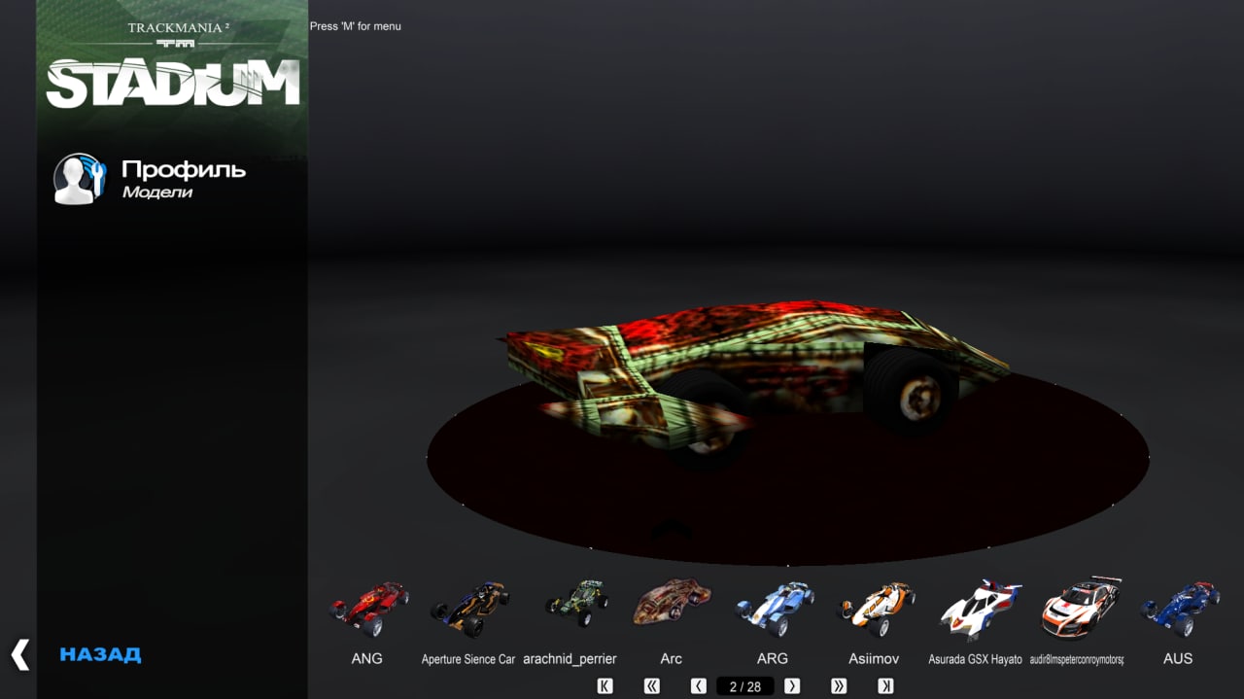Jump to first page of models

click(605, 686)
